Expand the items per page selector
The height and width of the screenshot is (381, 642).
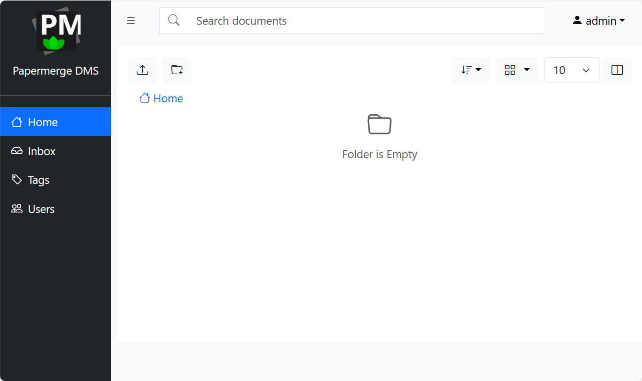[571, 70]
